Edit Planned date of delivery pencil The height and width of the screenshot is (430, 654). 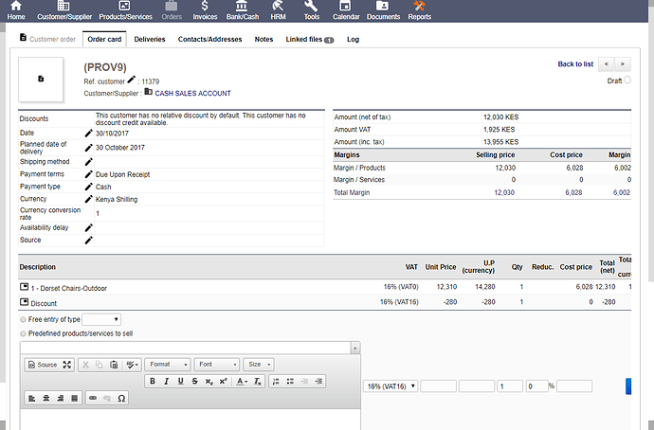88,148
